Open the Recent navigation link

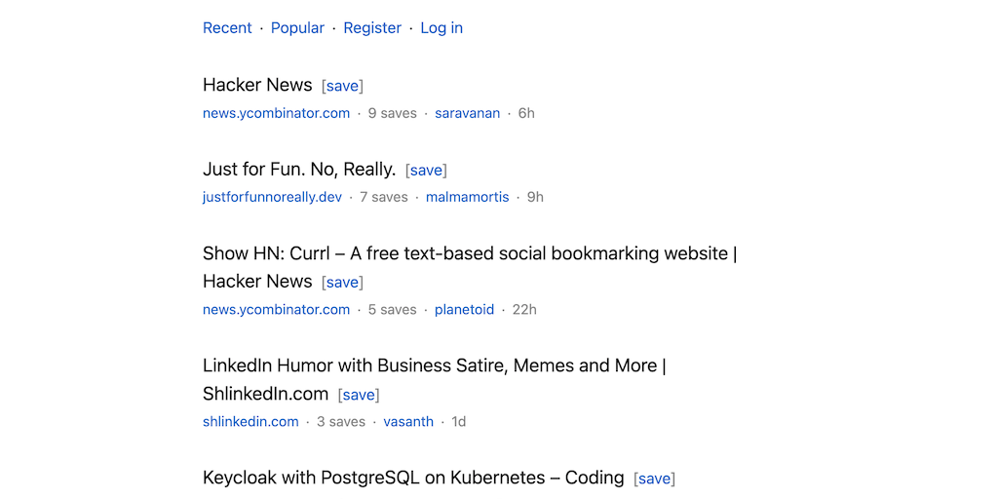tap(227, 28)
